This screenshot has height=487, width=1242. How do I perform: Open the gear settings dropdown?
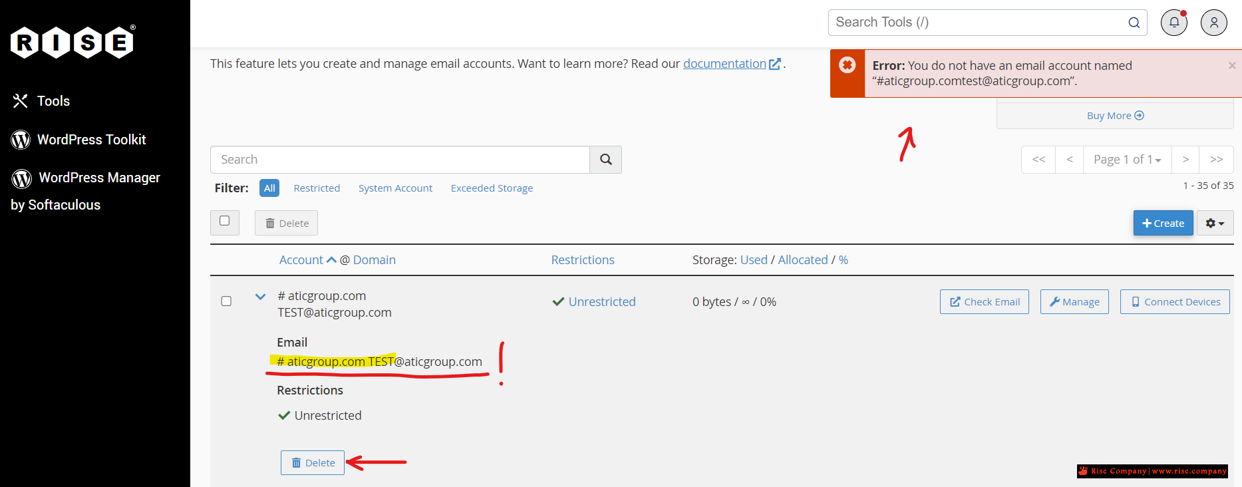point(1215,224)
